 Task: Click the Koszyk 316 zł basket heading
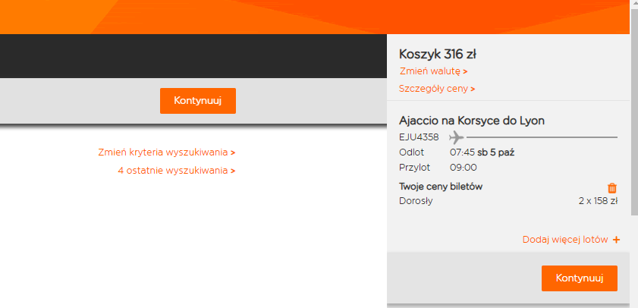pyautogui.click(x=438, y=54)
